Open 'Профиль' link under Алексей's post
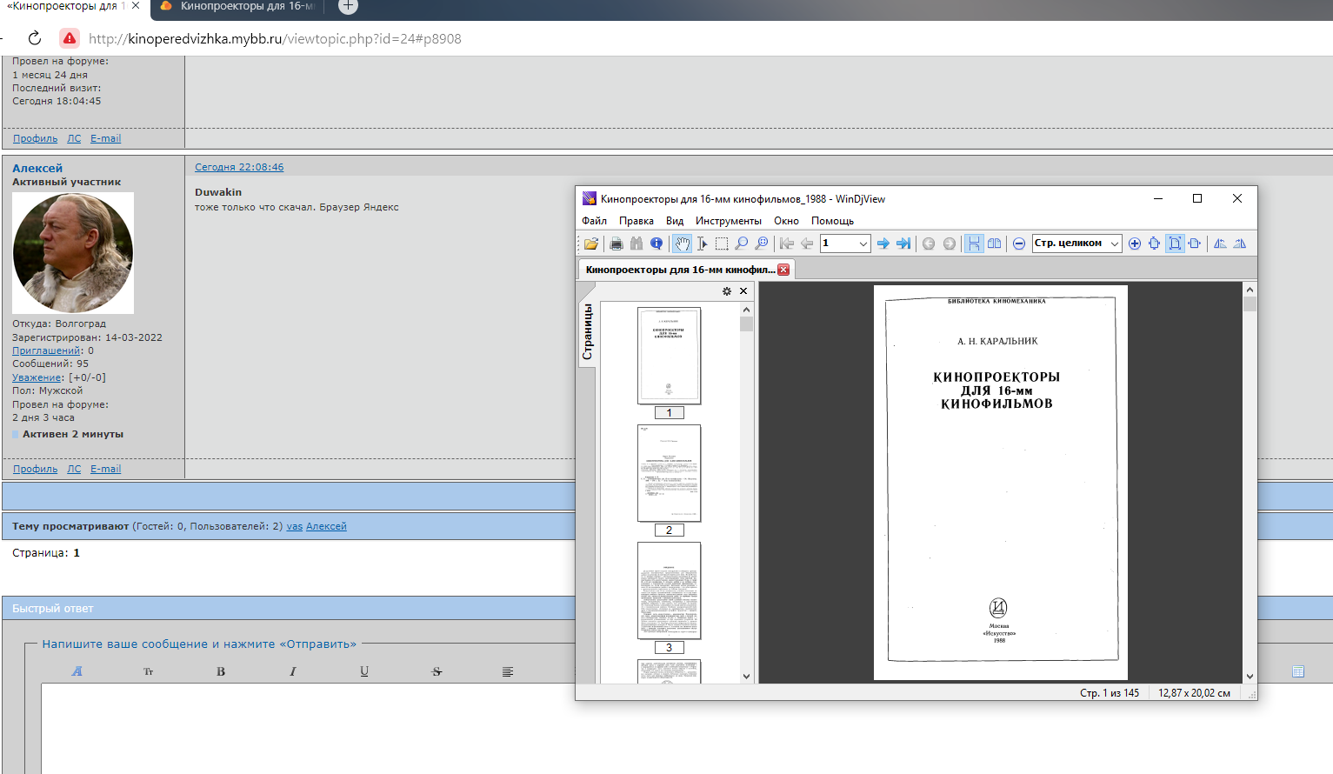Screen dimensions: 1333x774 pyautogui.click(x=35, y=469)
